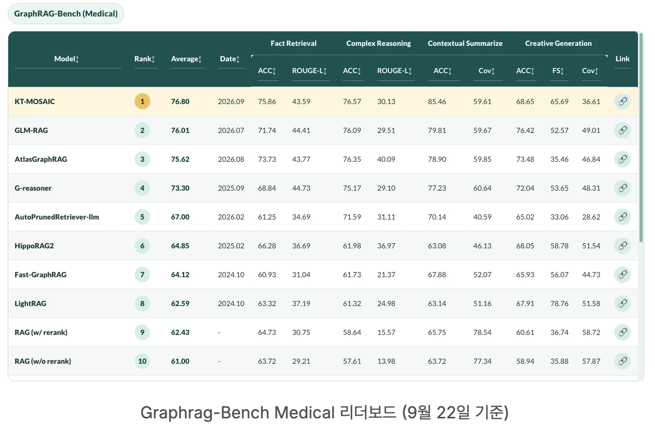Sort the table by Rank column
The height and width of the screenshot is (439, 655).
point(145,59)
